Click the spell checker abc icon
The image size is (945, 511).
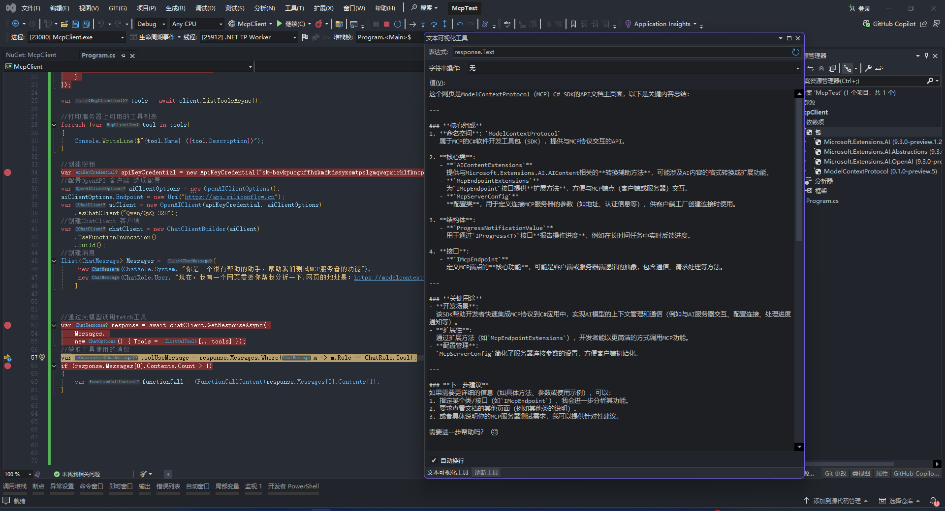tap(507, 24)
